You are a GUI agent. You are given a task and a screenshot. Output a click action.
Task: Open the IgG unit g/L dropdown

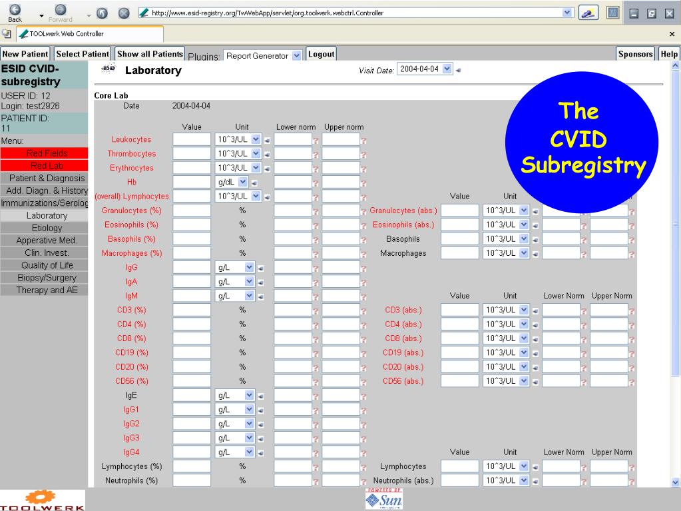249,267
